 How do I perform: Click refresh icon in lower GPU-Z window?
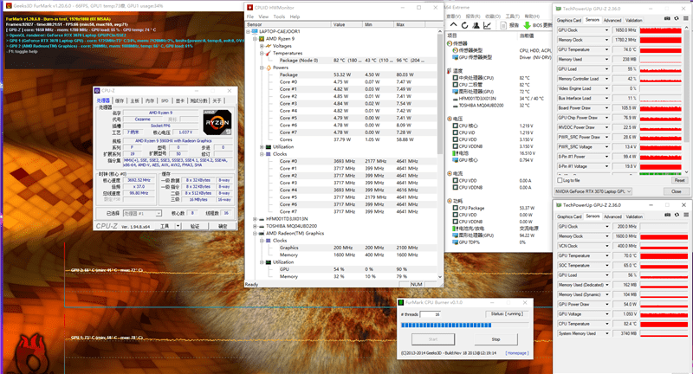coord(677,215)
